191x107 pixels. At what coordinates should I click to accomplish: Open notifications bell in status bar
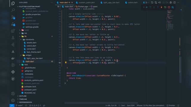[178, 106]
